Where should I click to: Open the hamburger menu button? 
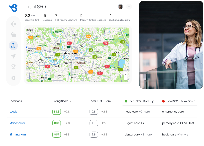[129, 7]
